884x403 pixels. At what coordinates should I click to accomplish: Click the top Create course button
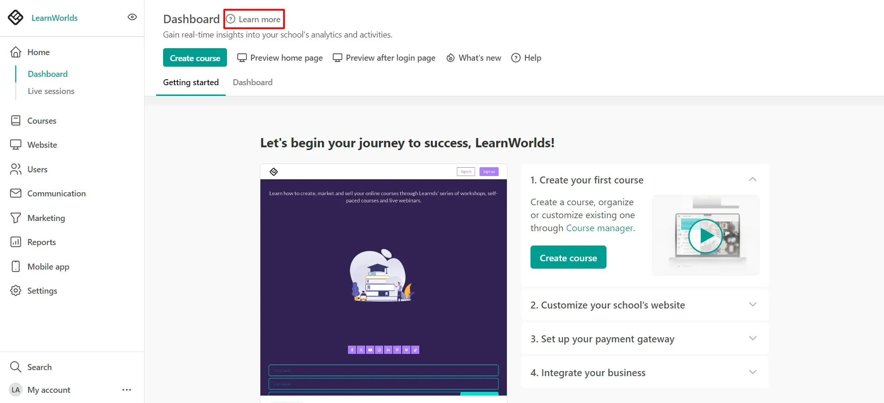tap(195, 58)
